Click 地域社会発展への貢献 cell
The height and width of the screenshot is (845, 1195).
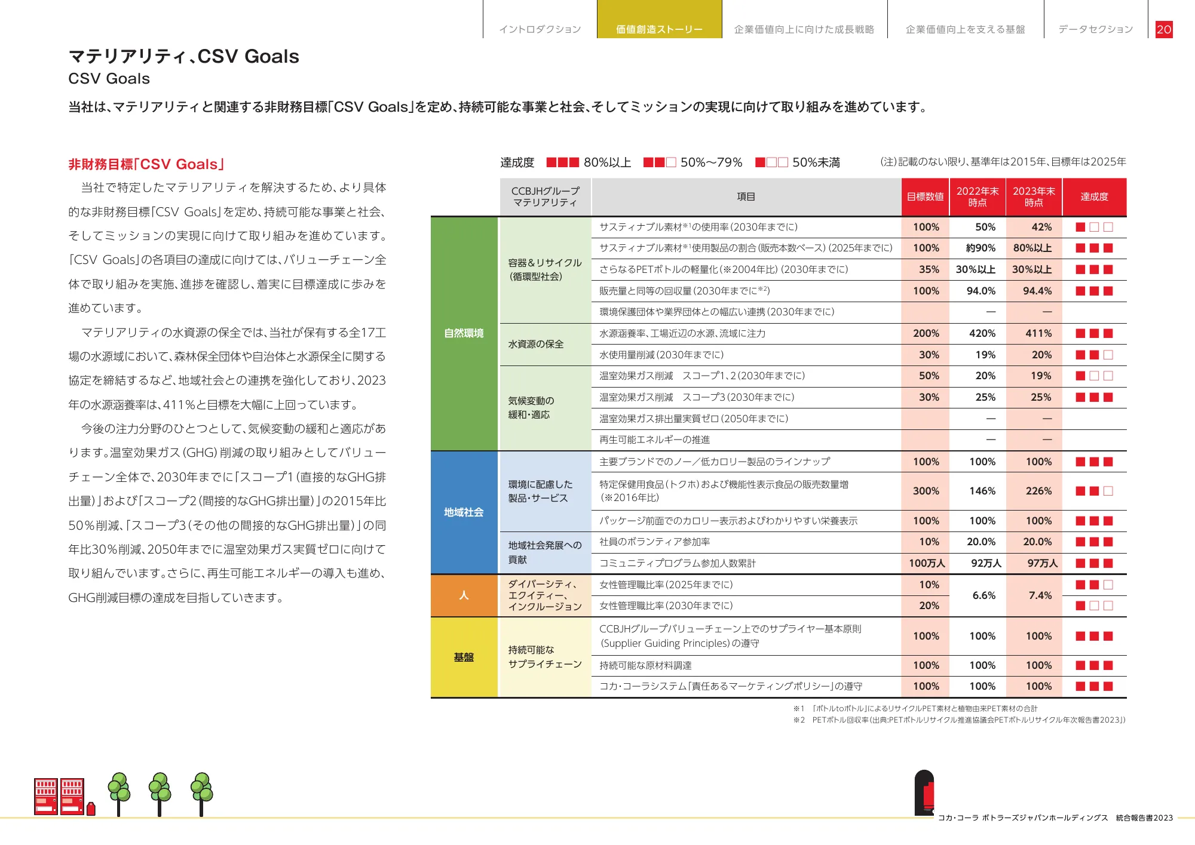coord(545,552)
